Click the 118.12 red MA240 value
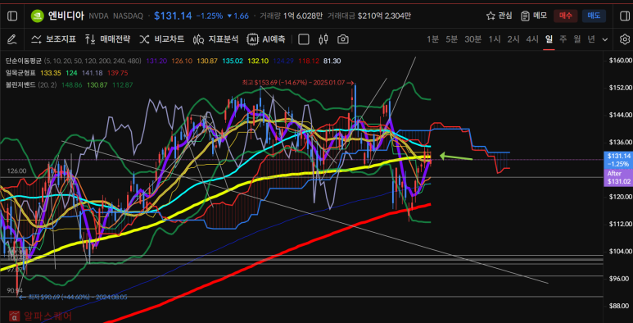633x323 pixels. click(x=309, y=61)
